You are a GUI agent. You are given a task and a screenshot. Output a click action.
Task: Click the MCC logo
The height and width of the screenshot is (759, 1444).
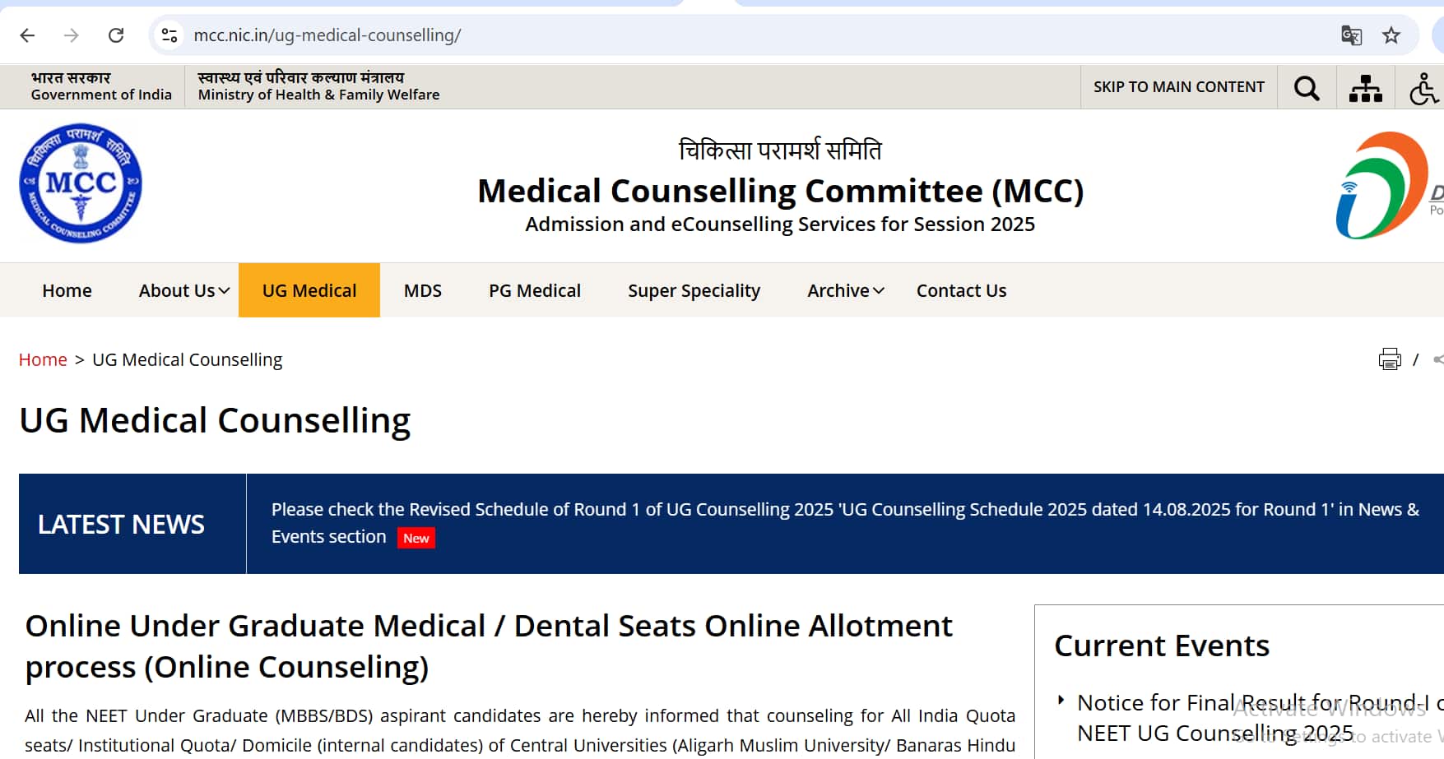point(81,183)
